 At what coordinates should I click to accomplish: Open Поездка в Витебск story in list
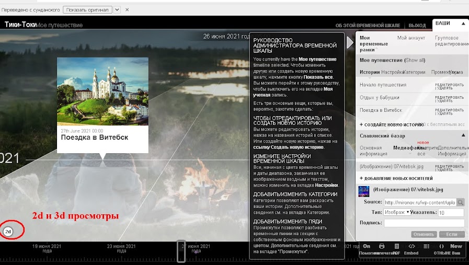click(381, 110)
